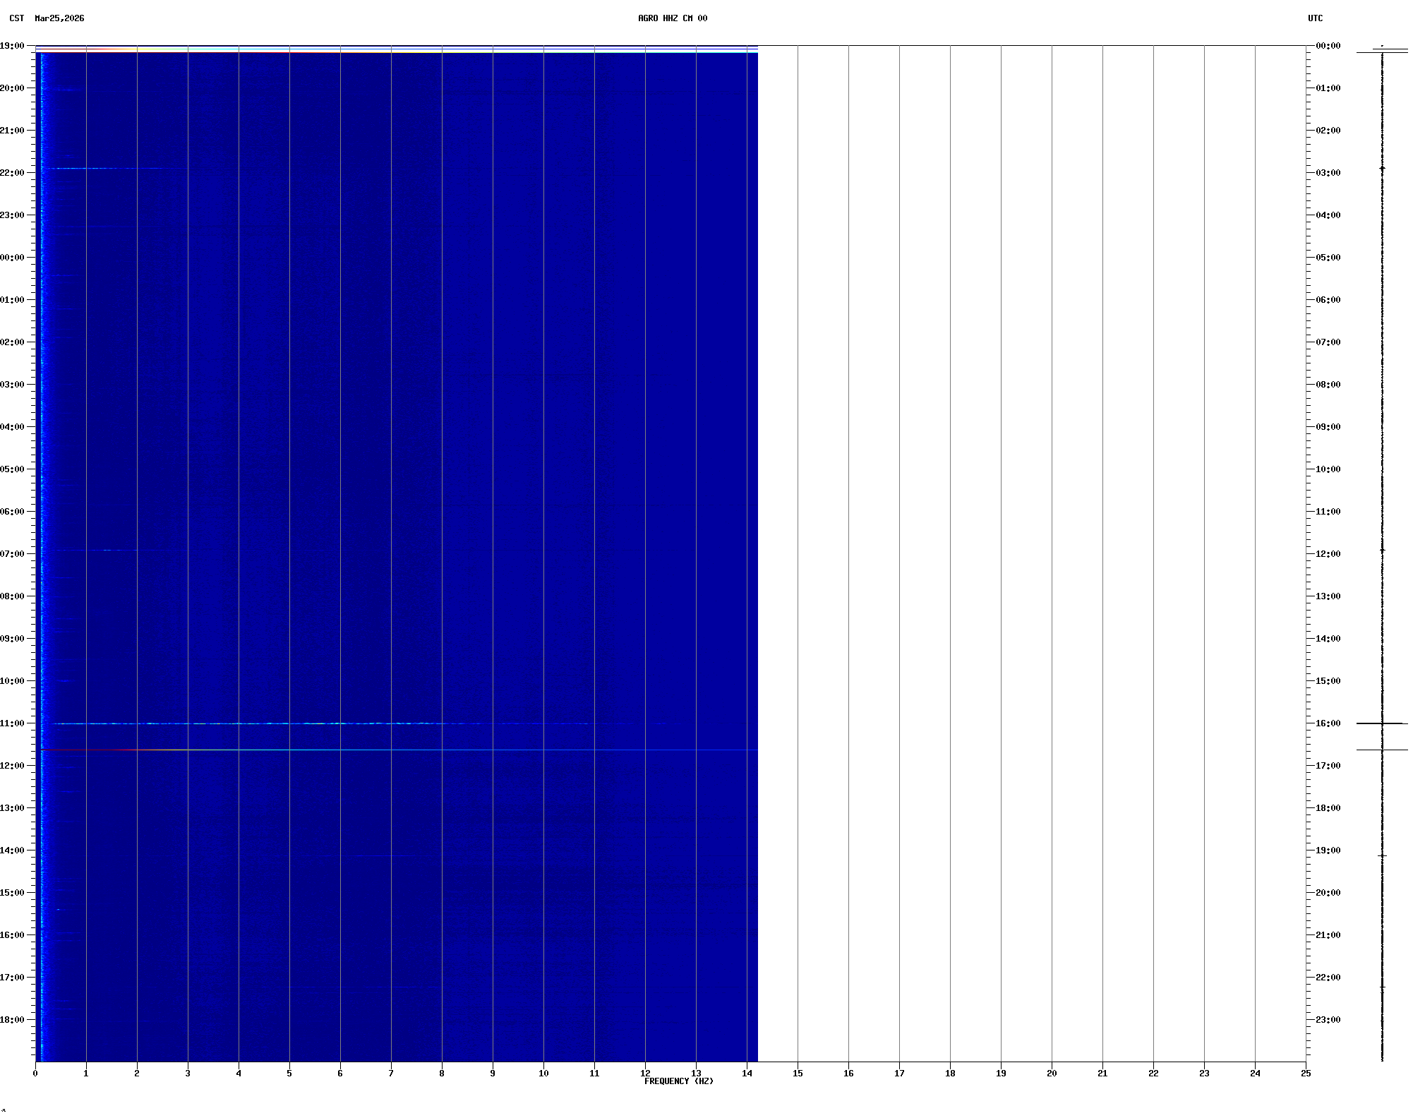This screenshot has width=1413, height=1118.
Task: Click the 03:00 UTC time tick label
Action: pos(1328,173)
